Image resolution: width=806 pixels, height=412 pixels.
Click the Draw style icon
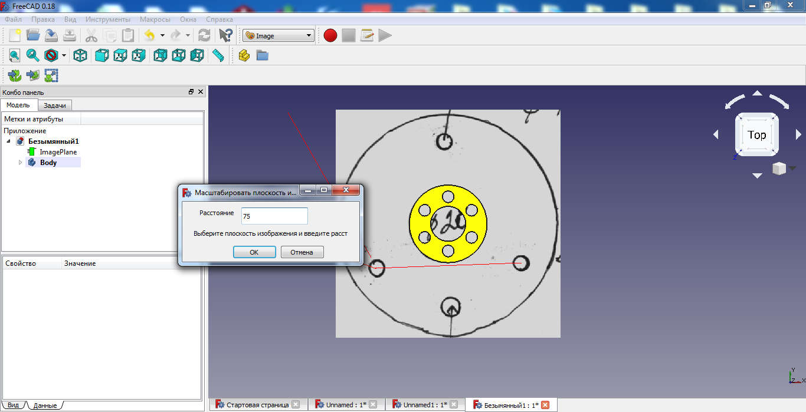click(x=51, y=55)
